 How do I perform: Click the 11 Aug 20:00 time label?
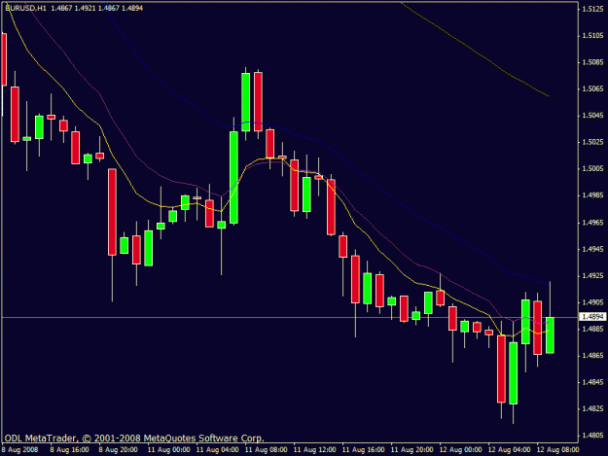click(x=411, y=450)
